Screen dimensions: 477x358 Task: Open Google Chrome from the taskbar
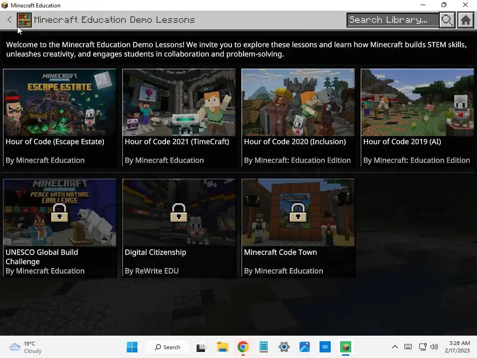(x=243, y=347)
